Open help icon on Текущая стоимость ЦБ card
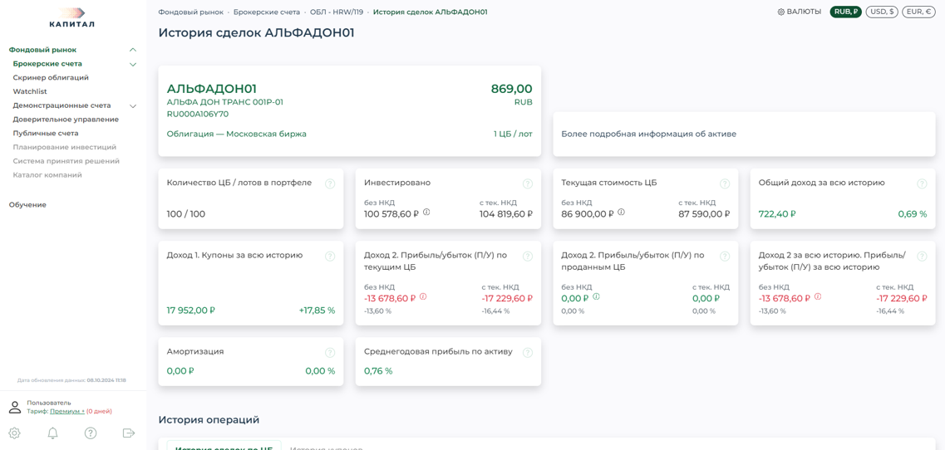 click(725, 183)
